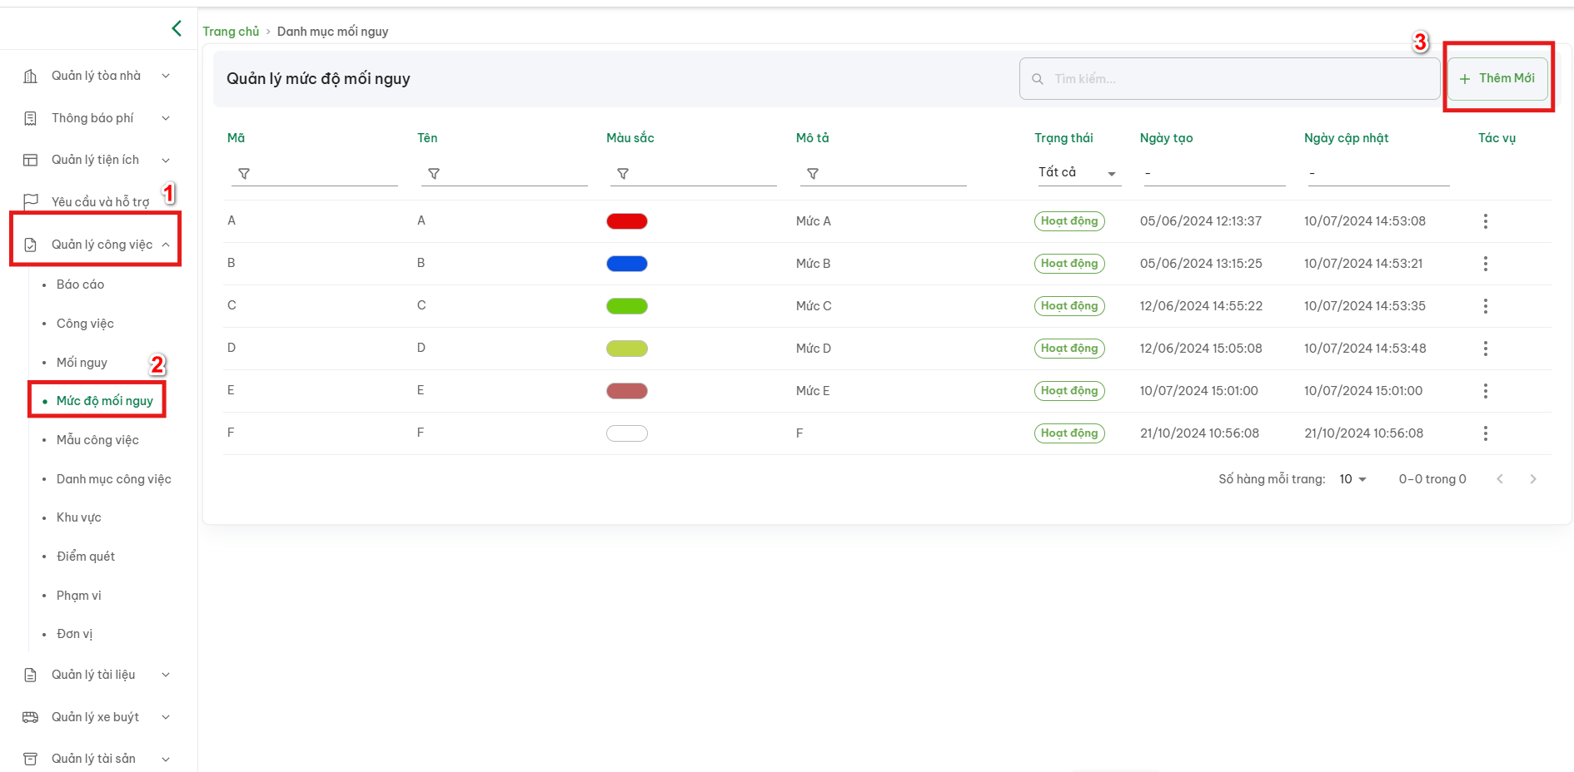
Task: Click the Màu sắc column header
Action: click(x=630, y=138)
